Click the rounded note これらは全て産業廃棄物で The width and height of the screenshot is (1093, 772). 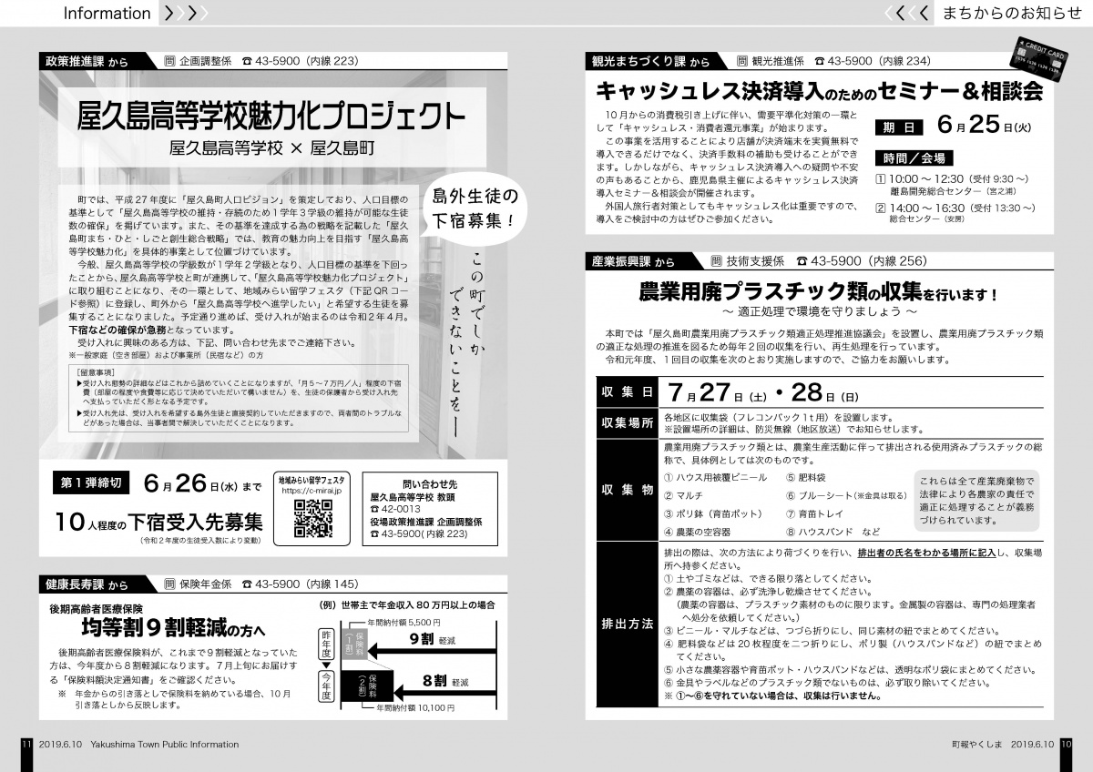pos(976,500)
